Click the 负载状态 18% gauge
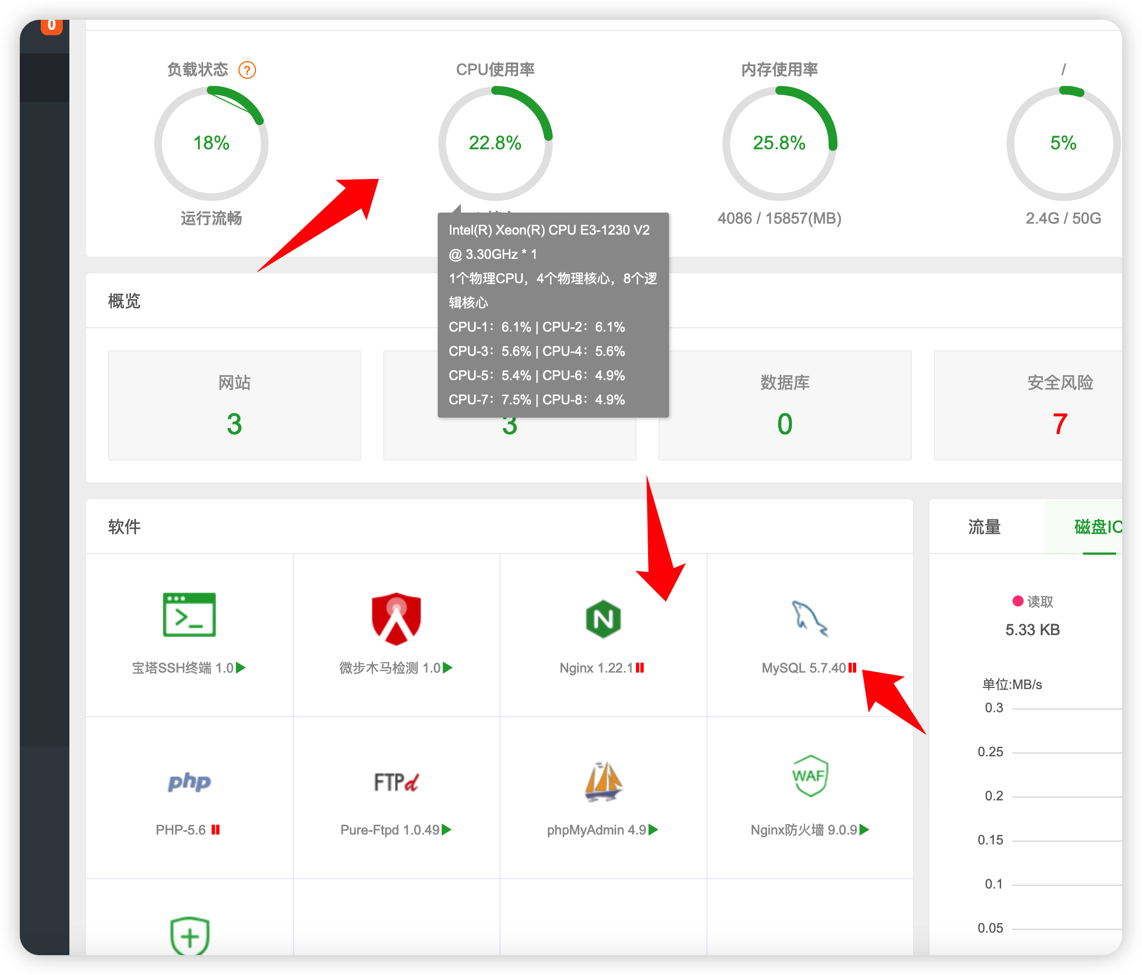The width and height of the screenshot is (1142, 975). pyautogui.click(x=211, y=143)
